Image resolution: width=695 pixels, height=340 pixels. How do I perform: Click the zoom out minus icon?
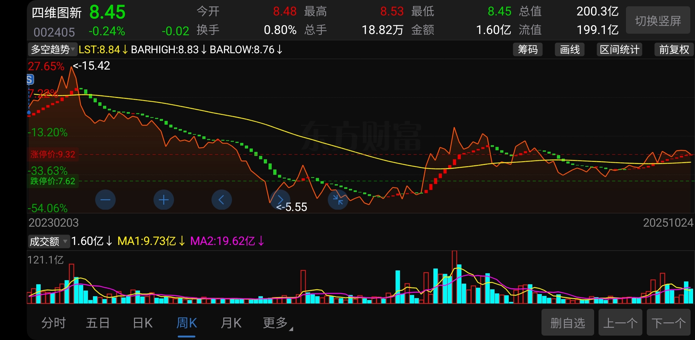pyautogui.click(x=105, y=200)
